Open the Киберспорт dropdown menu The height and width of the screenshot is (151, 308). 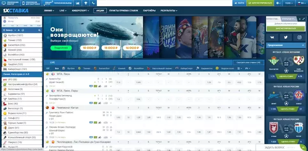80,11
